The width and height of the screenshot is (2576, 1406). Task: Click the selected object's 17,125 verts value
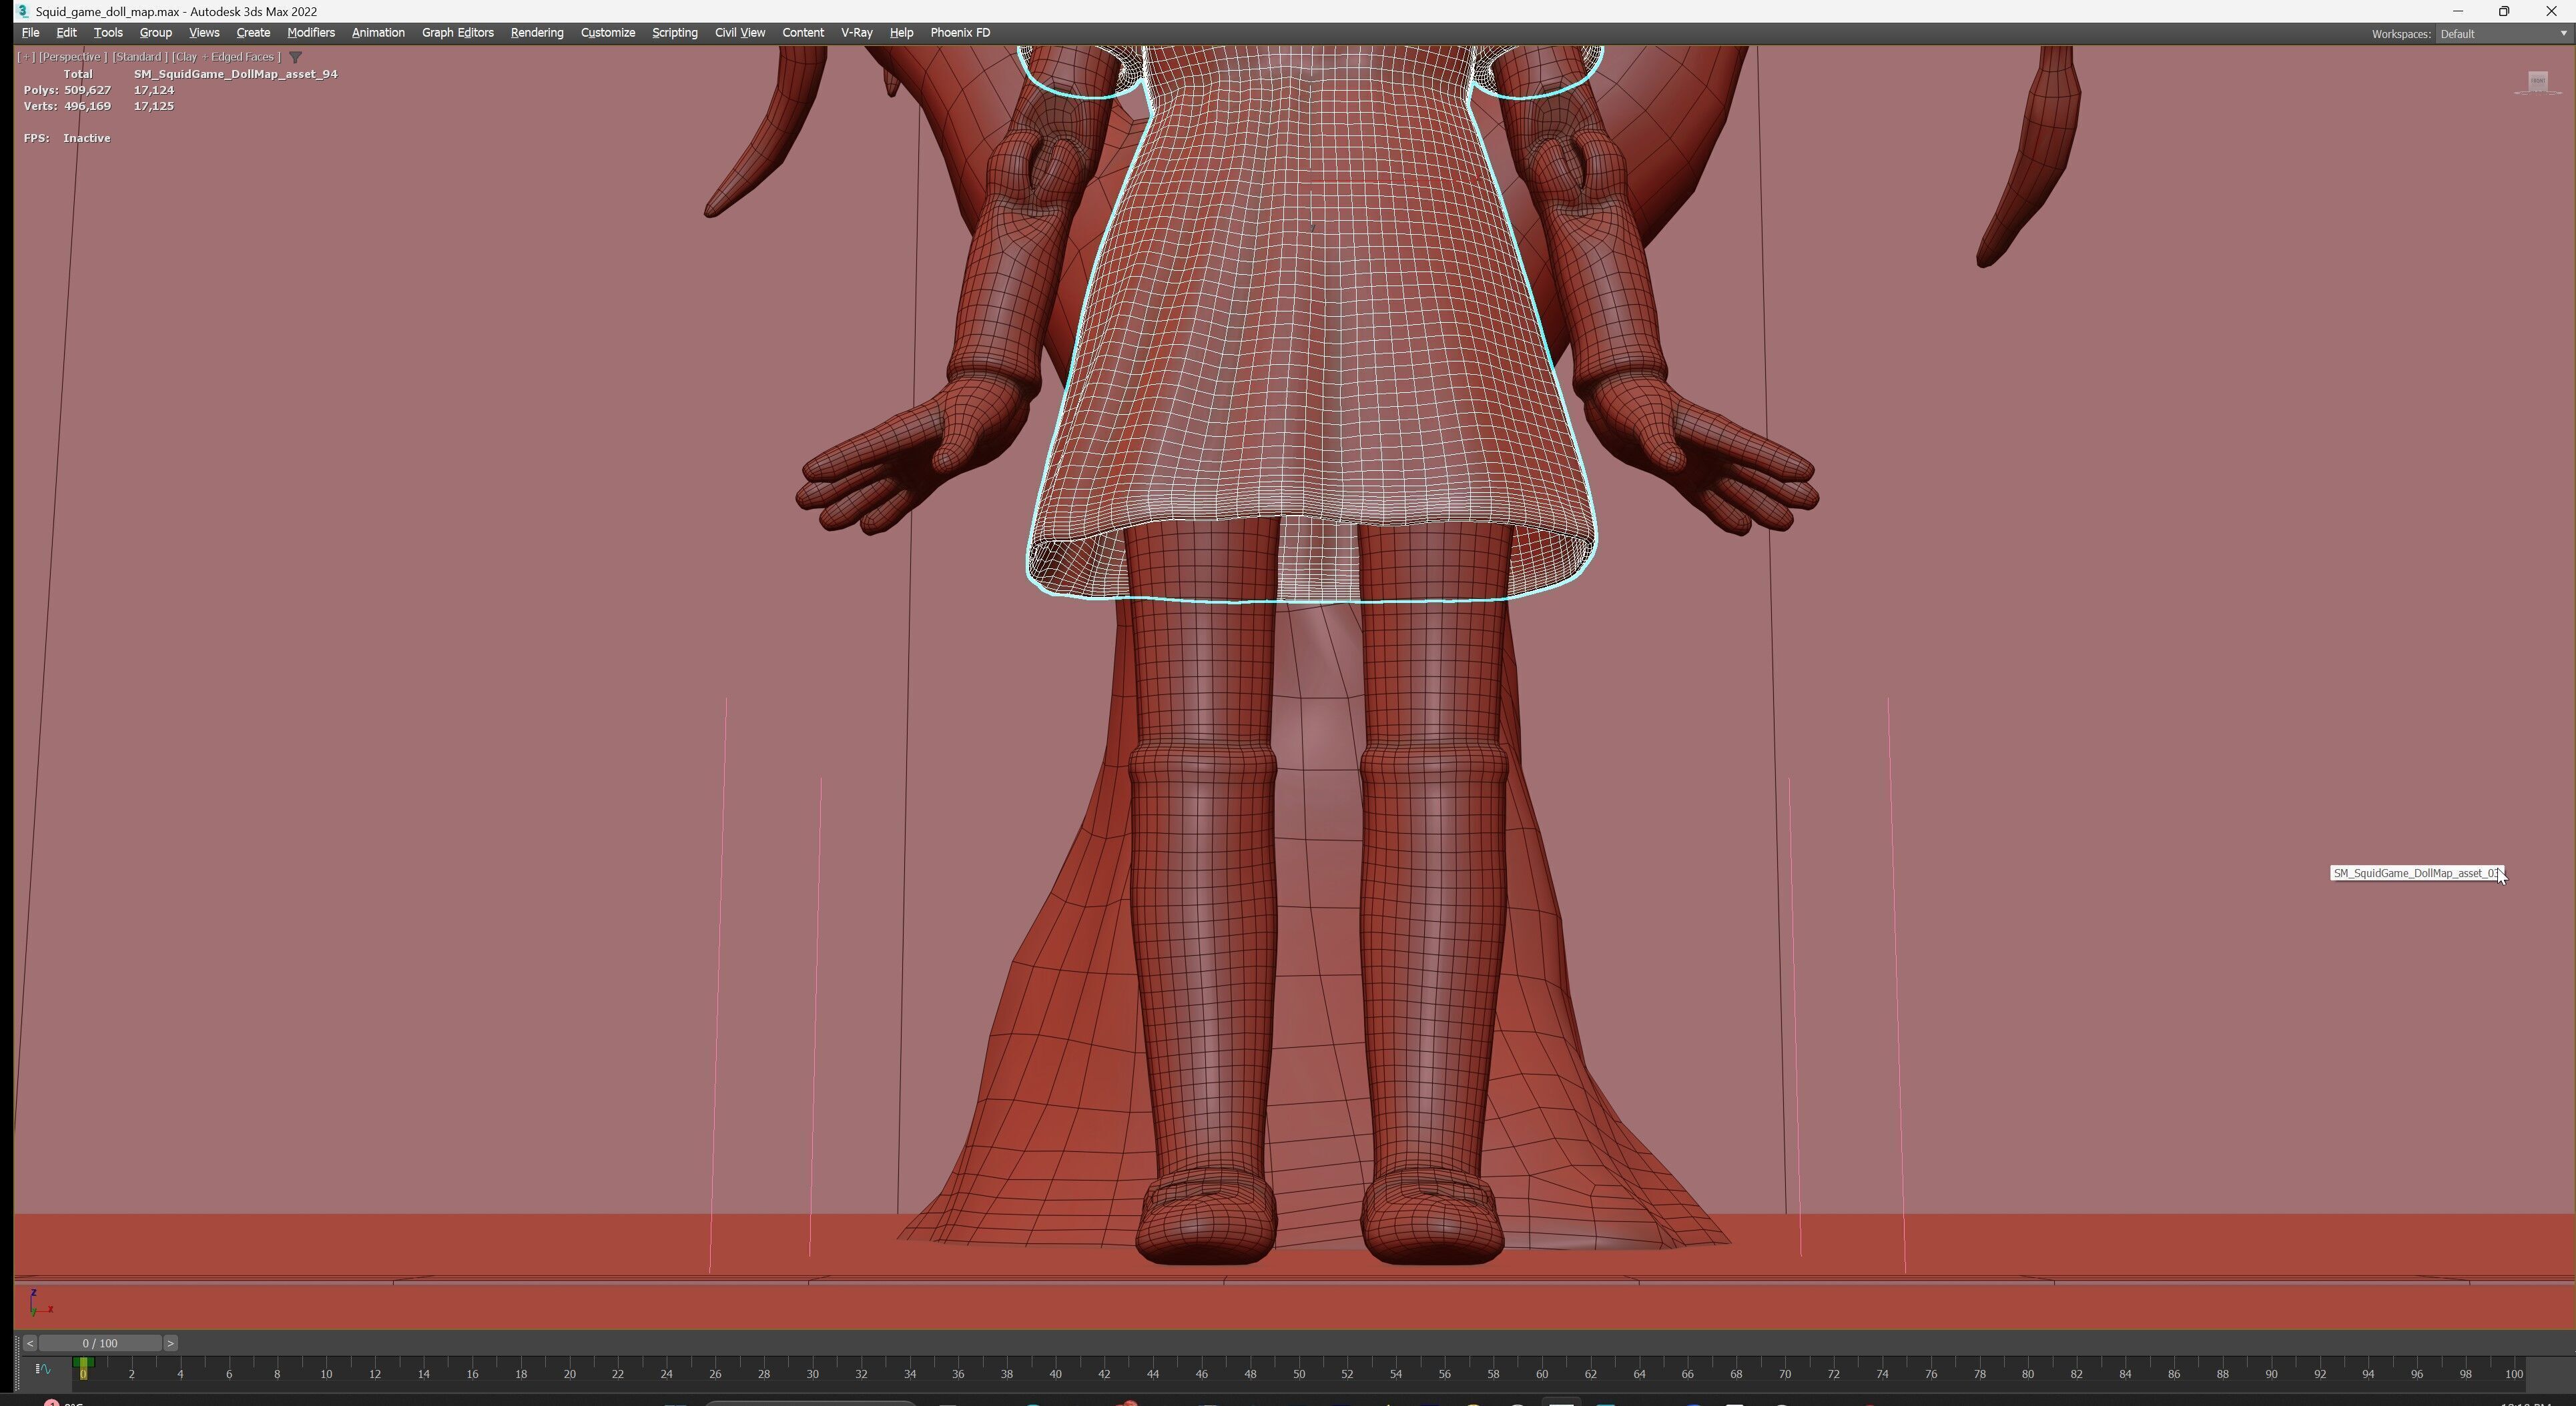154,106
